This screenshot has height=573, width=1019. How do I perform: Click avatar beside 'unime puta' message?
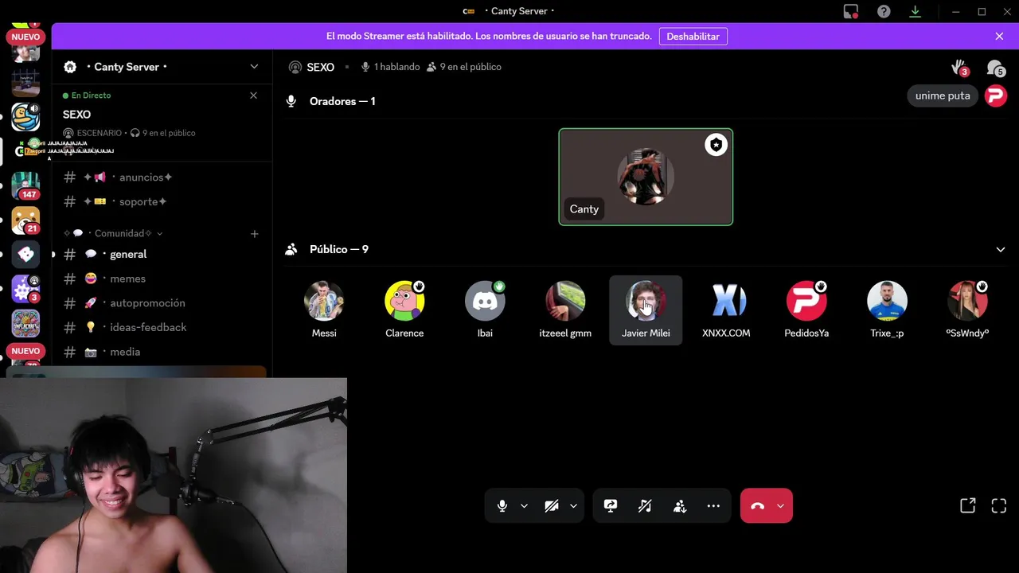[995, 95]
